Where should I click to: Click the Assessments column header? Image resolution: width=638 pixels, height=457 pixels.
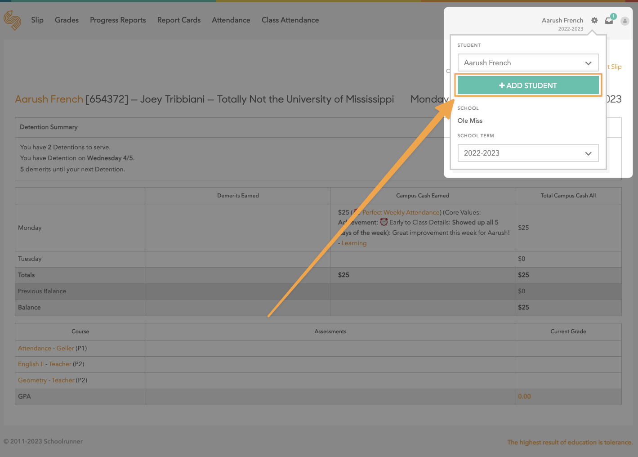330,332
